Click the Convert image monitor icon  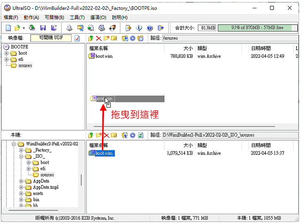tap(80, 28)
